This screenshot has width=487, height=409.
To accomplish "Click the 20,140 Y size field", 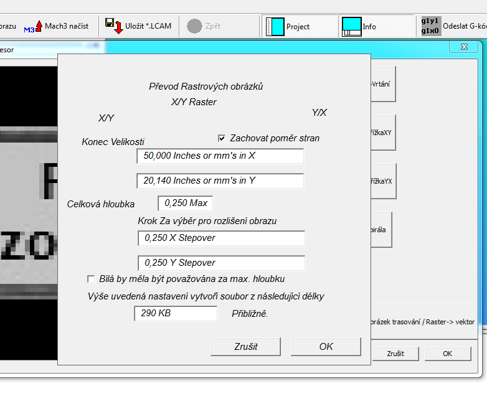I will [x=220, y=181].
